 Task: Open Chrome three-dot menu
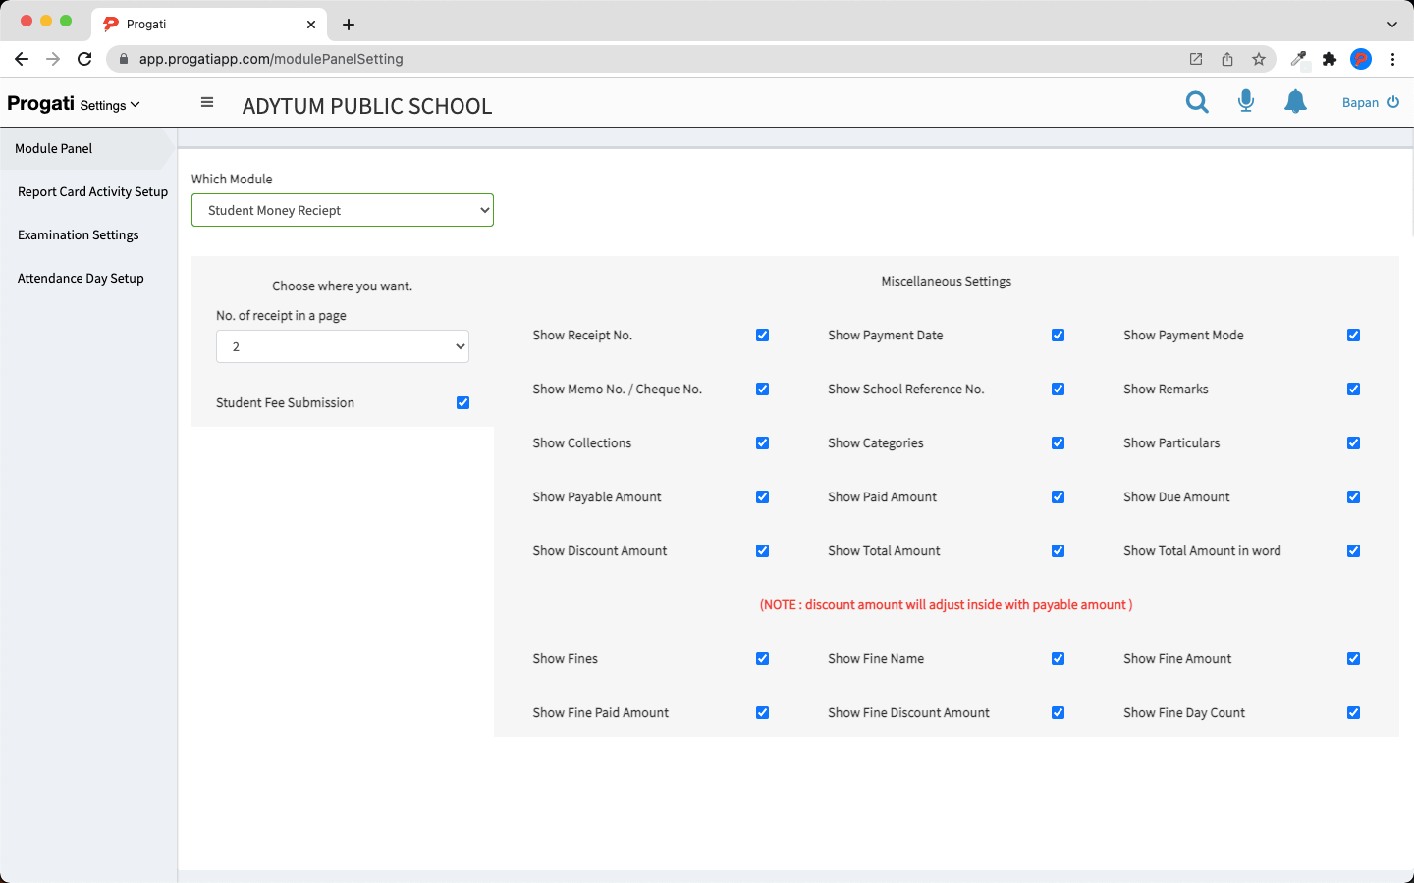point(1392,59)
